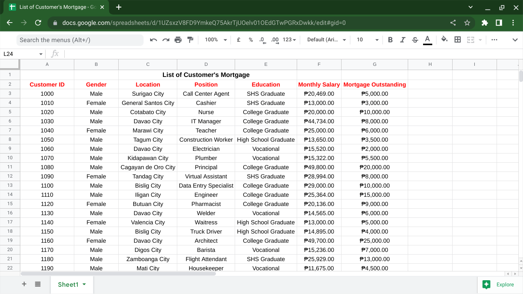
Task: Select row 11 header
Action: (10, 167)
